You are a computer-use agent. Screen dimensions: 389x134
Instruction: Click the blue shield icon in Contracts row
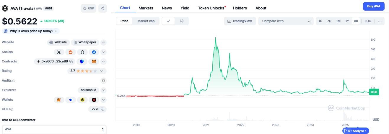tap(82, 62)
